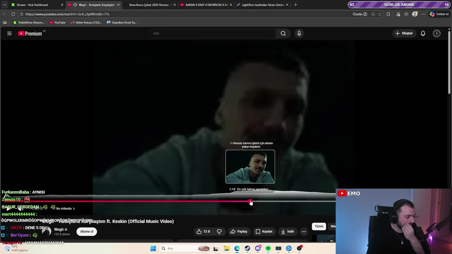Select the 'Tümü' filter chip
The image size is (452, 254).
point(319,226)
